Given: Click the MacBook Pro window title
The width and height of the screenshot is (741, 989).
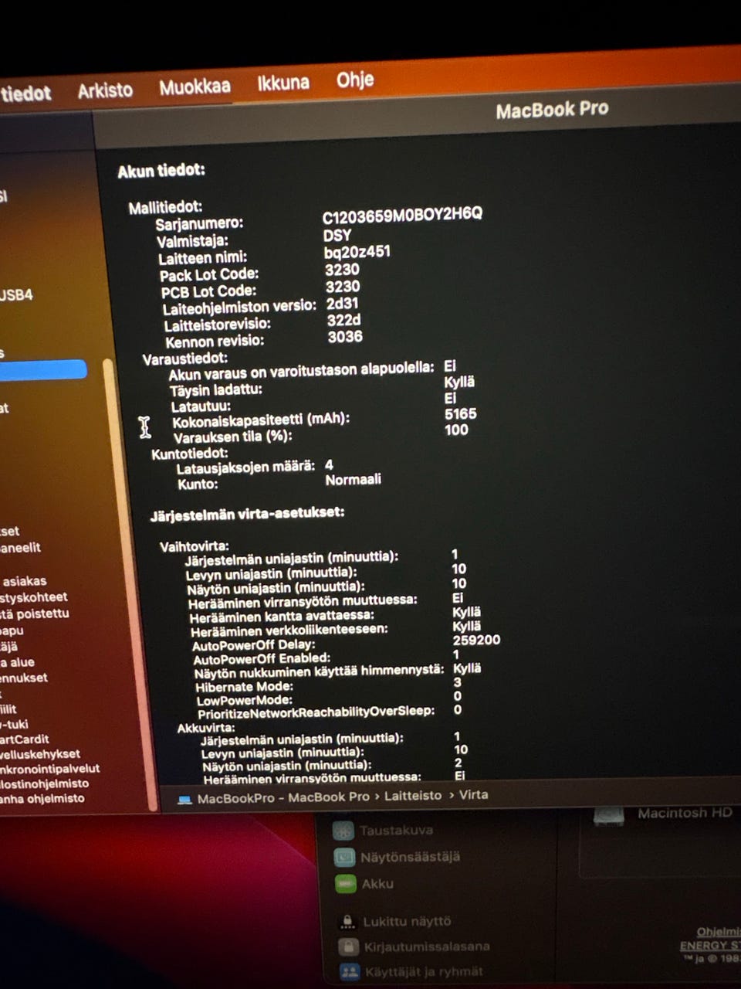Looking at the screenshot, I should click(552, 110).
